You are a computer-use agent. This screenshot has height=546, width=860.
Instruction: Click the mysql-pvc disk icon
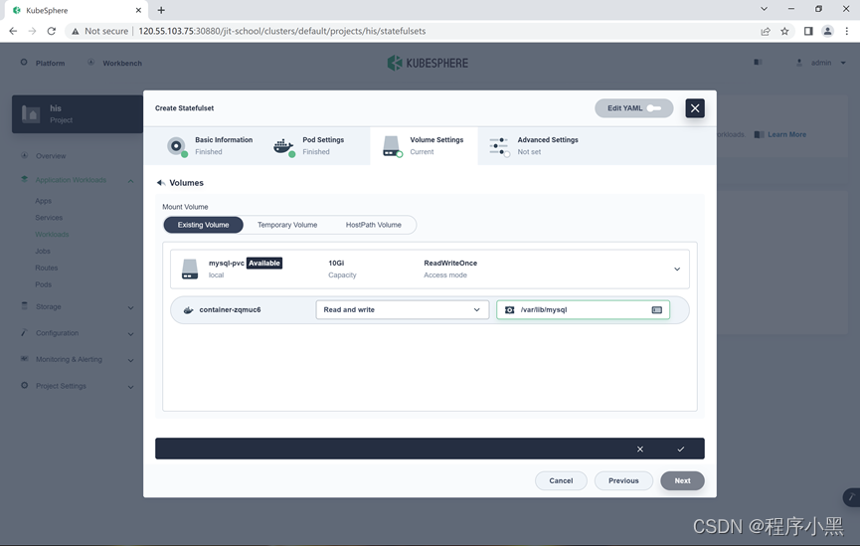(190, 269)
